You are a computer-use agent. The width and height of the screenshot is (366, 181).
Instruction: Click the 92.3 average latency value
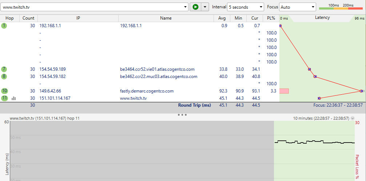pyautogui.click(x=223, y=91)
